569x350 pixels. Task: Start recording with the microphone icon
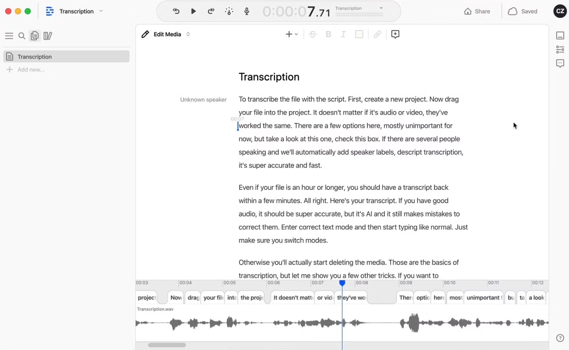tap(247, 11)
